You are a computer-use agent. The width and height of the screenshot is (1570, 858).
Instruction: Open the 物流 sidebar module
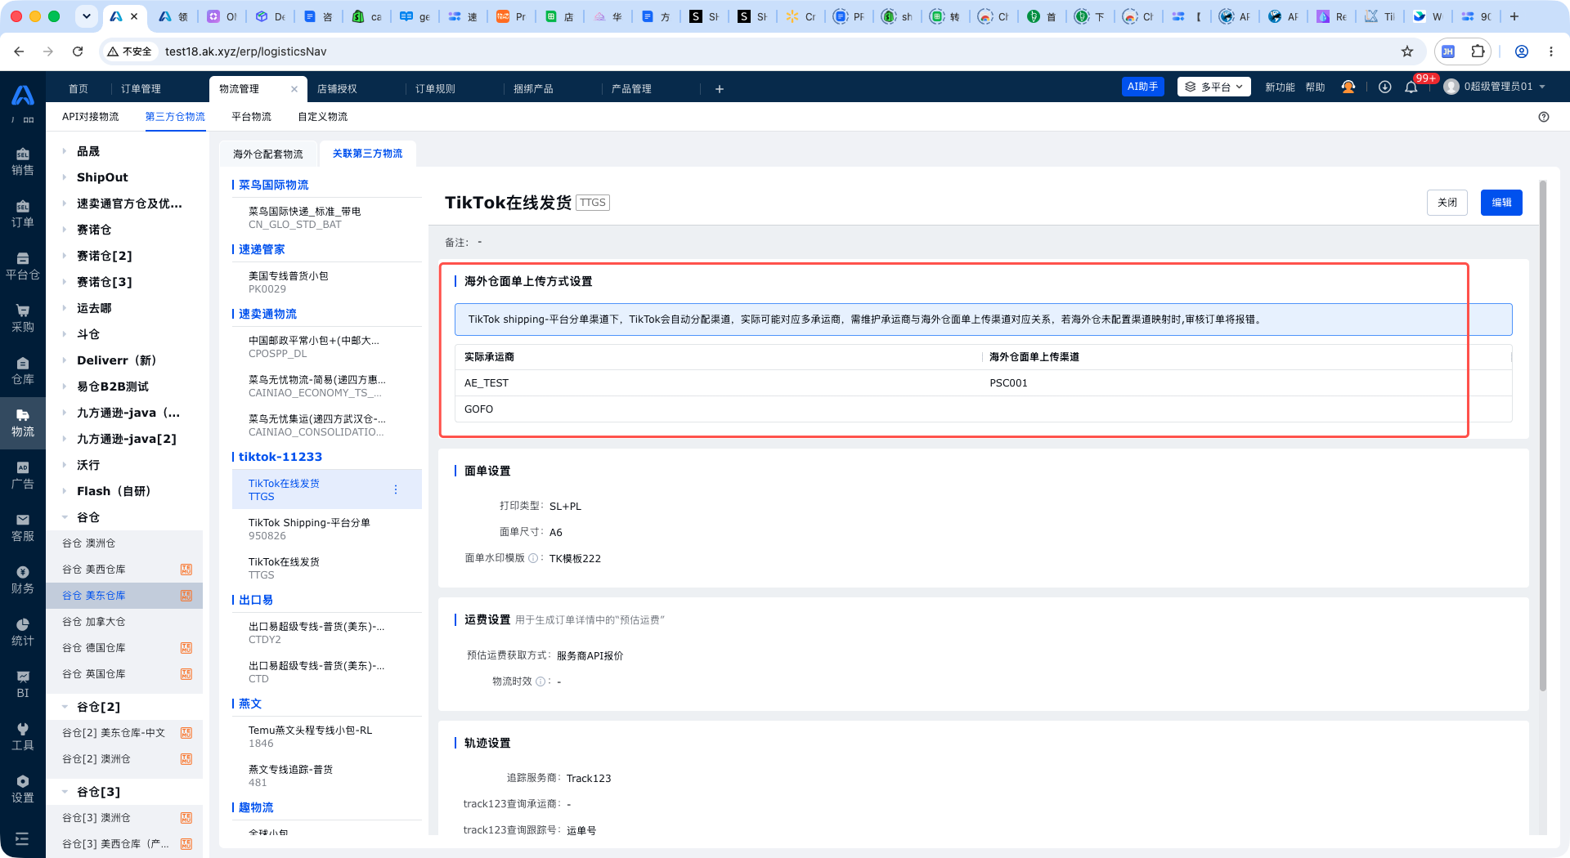click(23, 423)
